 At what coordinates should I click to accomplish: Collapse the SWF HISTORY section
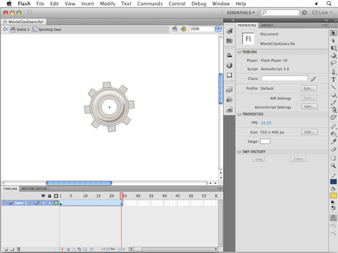pyautogui.click(x=239, y=152)
